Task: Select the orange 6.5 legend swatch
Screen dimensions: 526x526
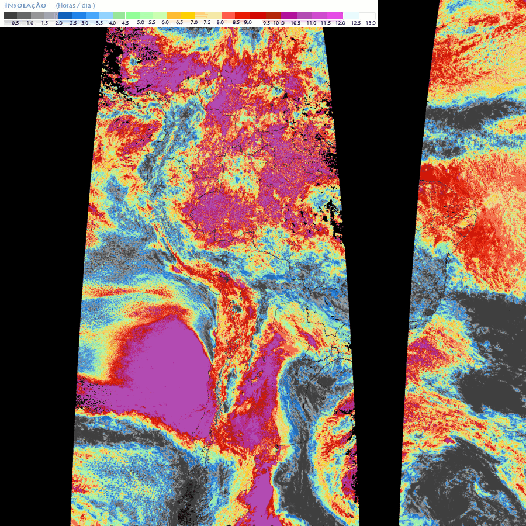Action: [174, 15]
